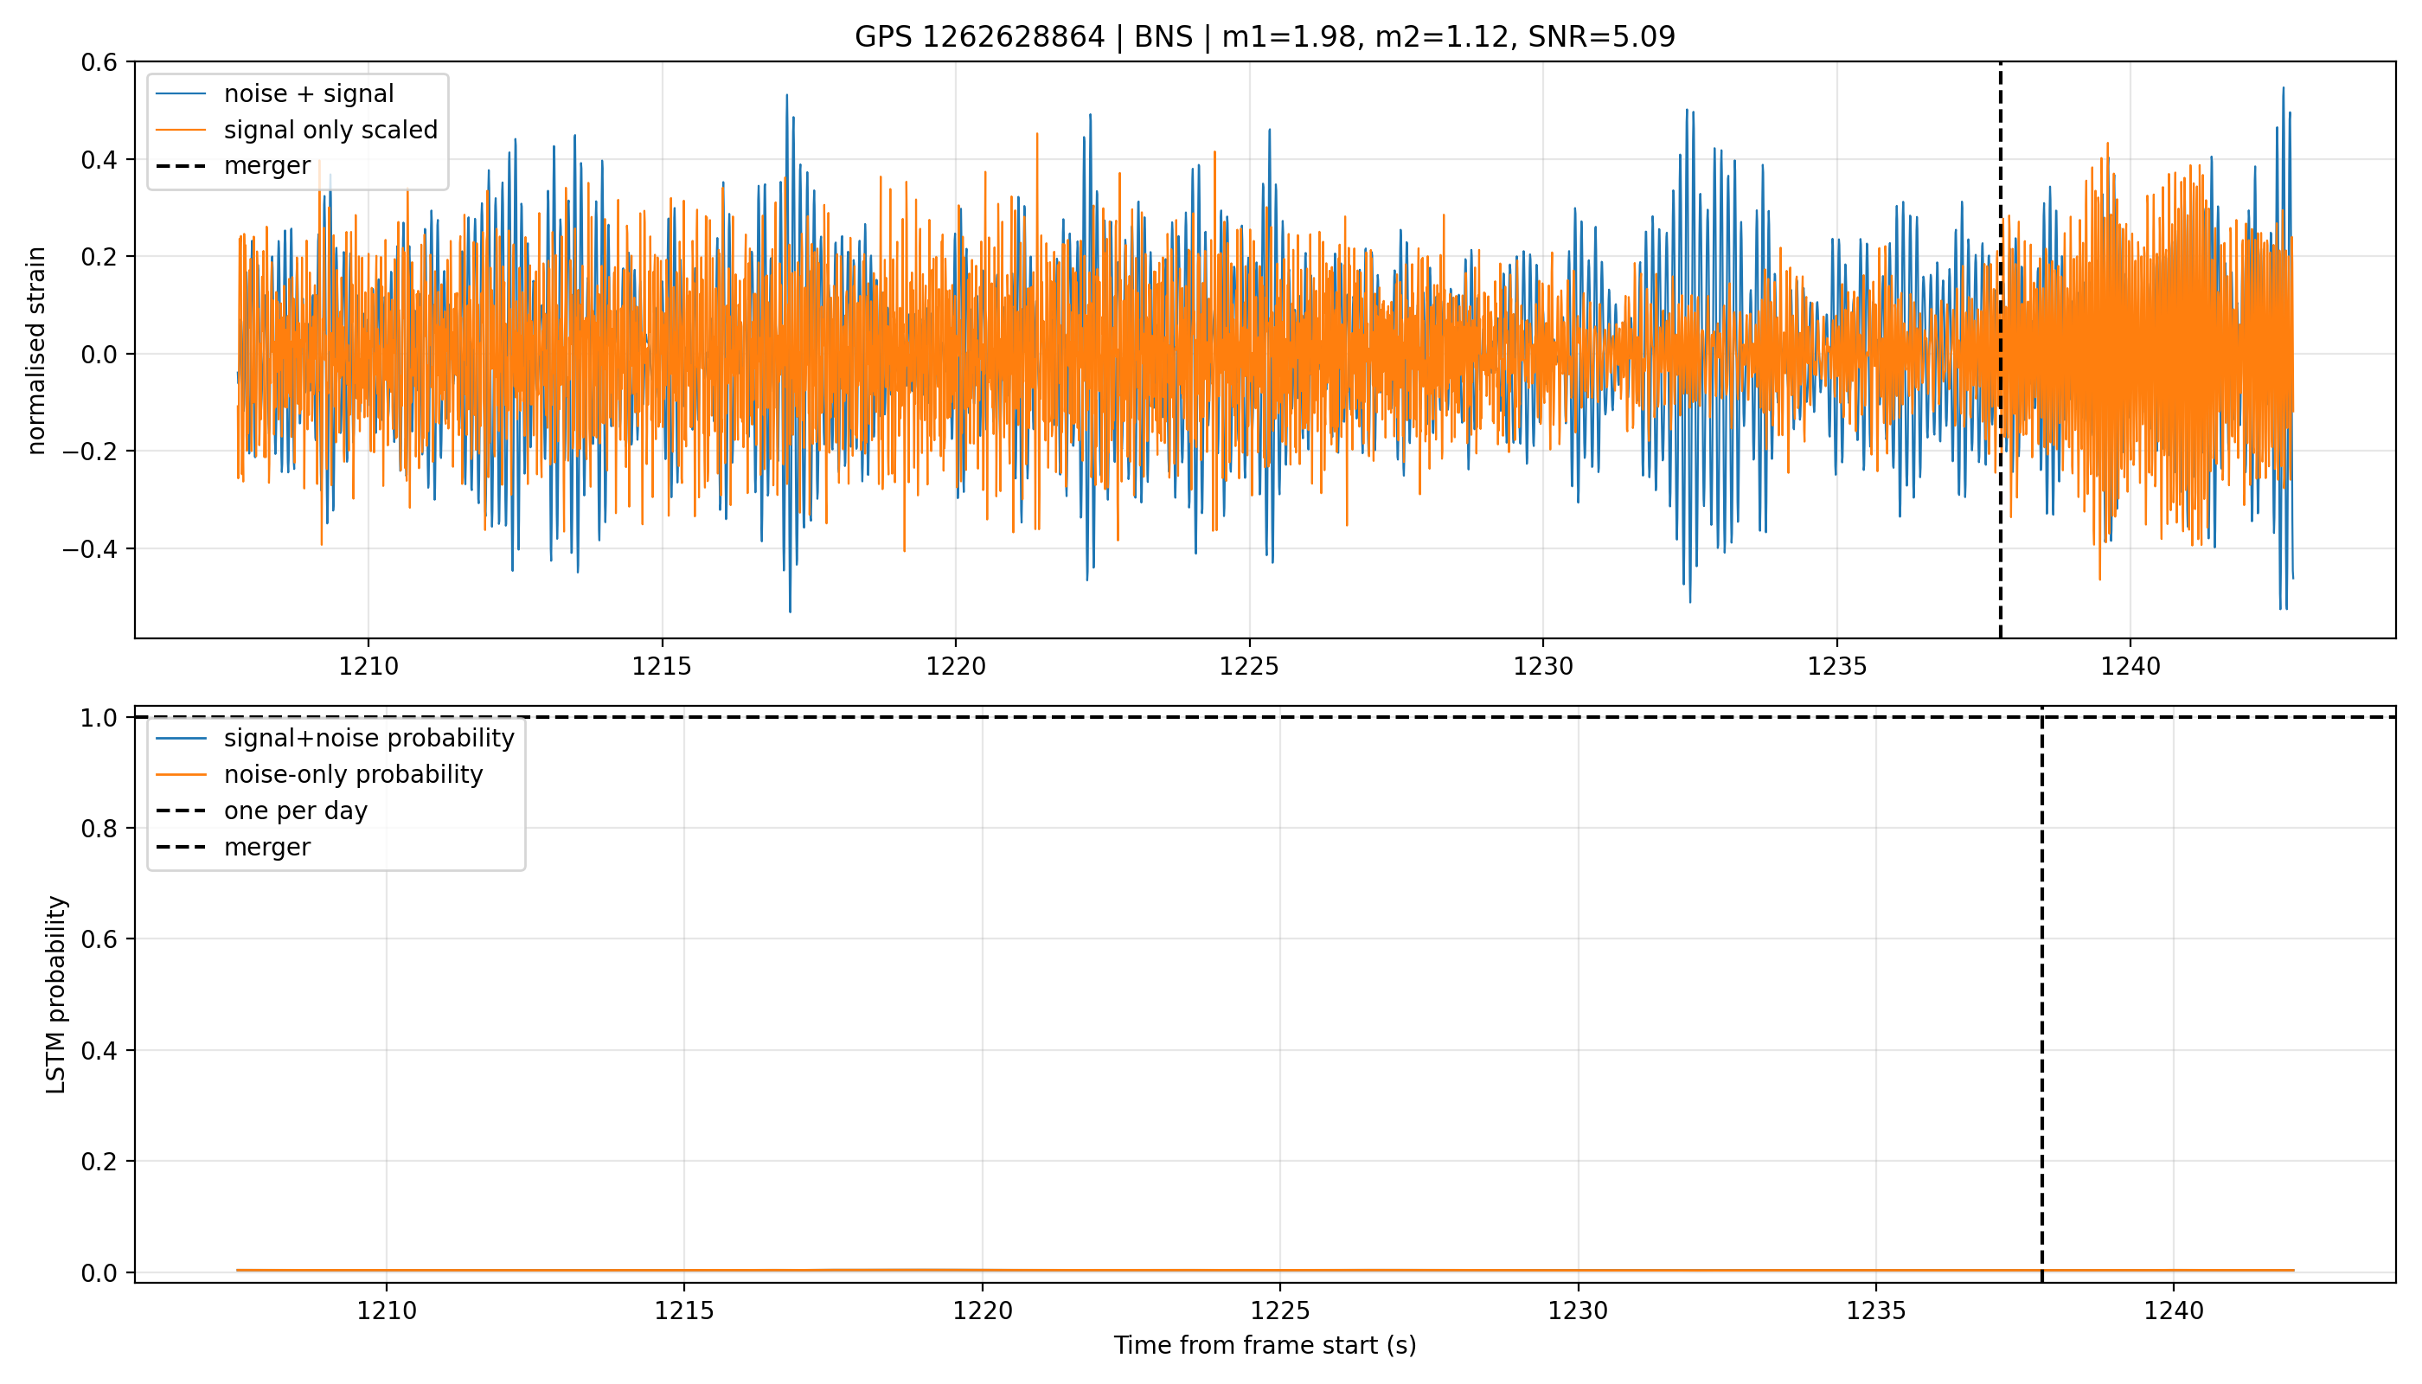
Task: Click the 1225 tick label on the top plot
Action: tap(1249, 666)
